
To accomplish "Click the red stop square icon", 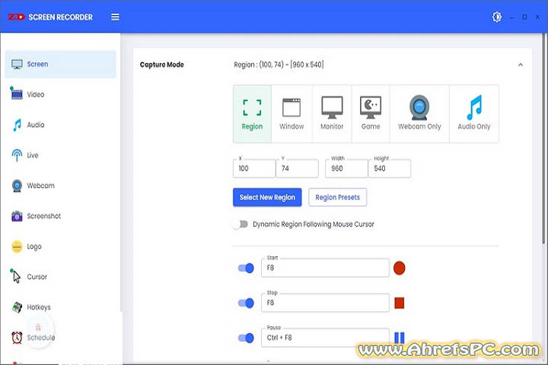I will [399, 303].
